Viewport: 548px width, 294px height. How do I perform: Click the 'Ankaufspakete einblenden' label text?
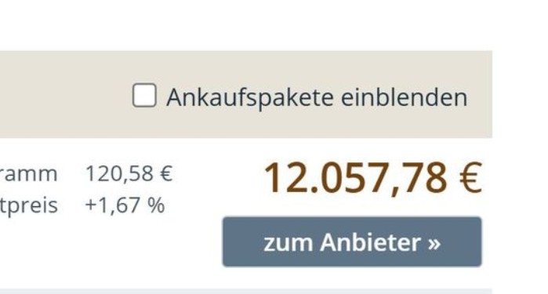317,97
